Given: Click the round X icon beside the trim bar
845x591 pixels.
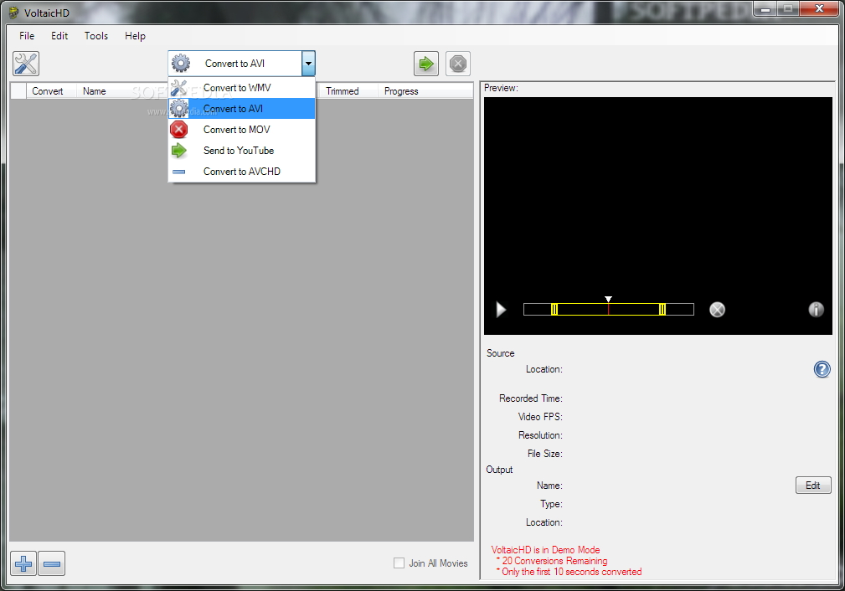Looking at the screenshot, I should click(x=717, y=310).
